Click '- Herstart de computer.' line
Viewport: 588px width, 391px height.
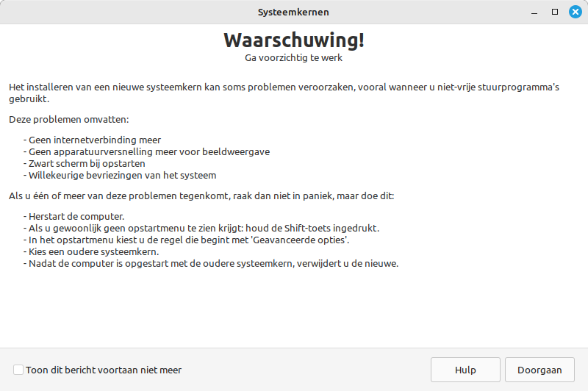point(74,217)
